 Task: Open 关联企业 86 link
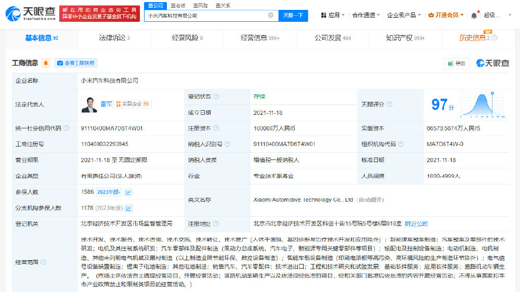point(132,104)
